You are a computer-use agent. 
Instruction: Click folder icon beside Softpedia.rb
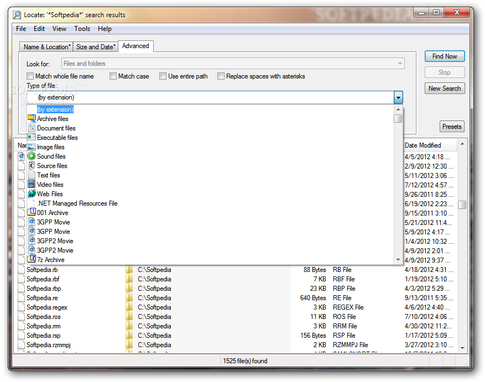click(x=129, y=269)
